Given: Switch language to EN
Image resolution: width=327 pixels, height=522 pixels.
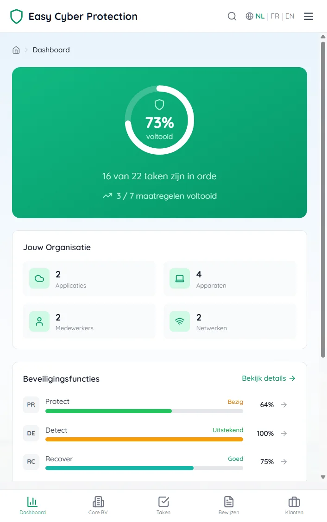Looking at the screenshot, I should (289, 16).
